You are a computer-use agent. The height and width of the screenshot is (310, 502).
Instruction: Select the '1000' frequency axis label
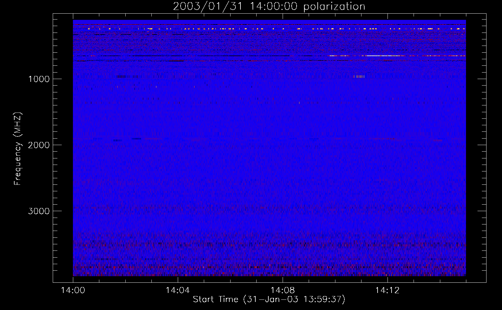(x=39, y=79)
